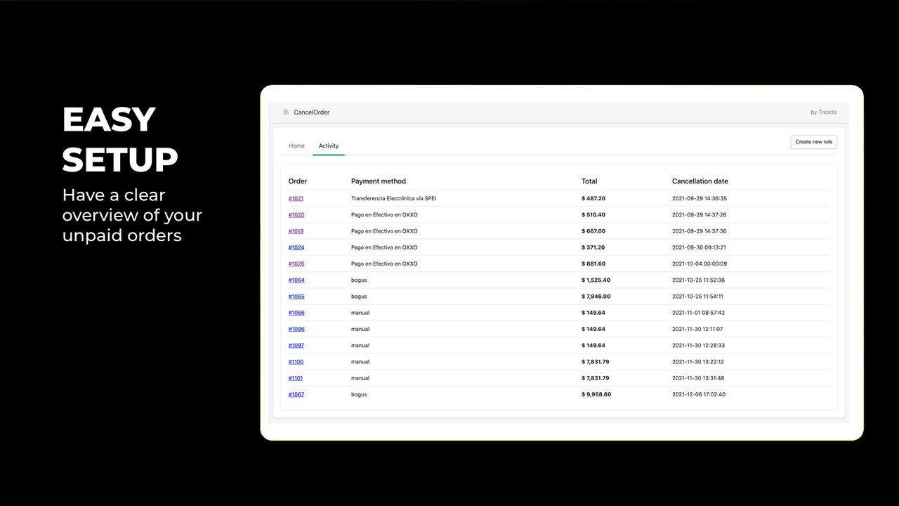Open order #1064 link
This screenshot has width=899, height=506.
pos(296,280)
